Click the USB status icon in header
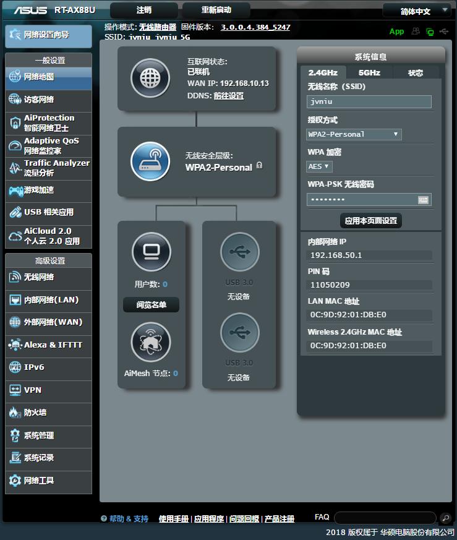The image size is (457, 540). pos(444,32)
